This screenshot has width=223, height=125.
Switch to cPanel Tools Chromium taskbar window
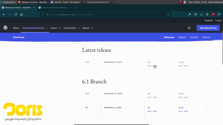(x=66, y=2)
